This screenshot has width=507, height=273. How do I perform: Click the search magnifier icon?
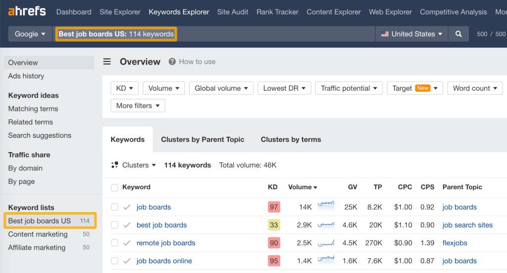[458, 34]
